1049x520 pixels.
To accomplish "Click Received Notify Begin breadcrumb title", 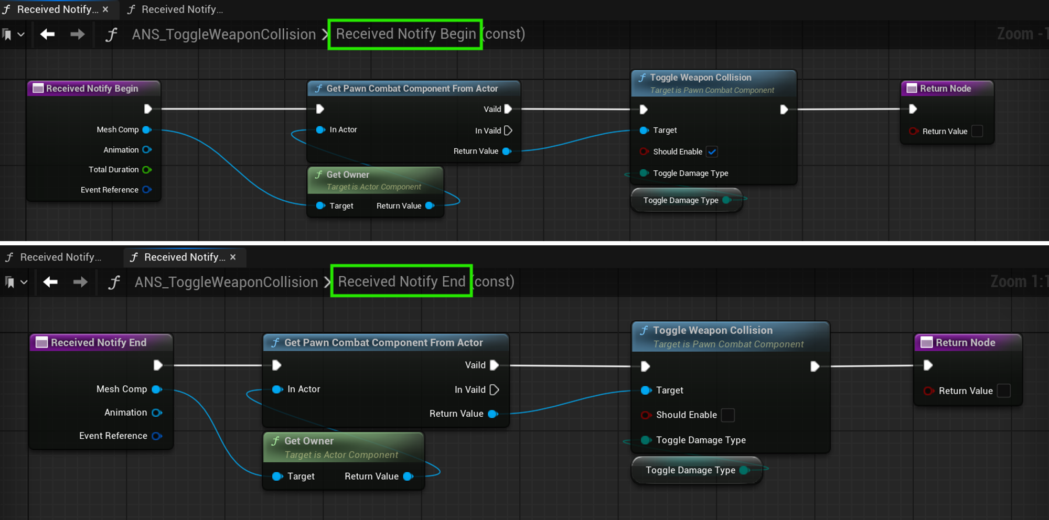I will point(405,34).
